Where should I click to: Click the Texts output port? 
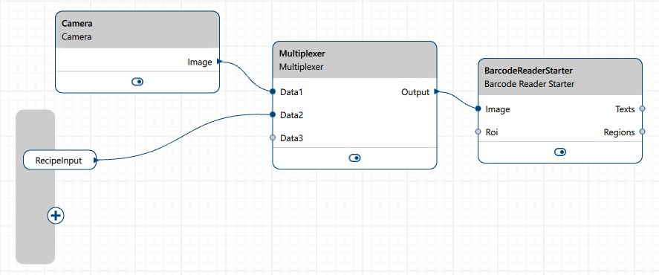point(642,109)
